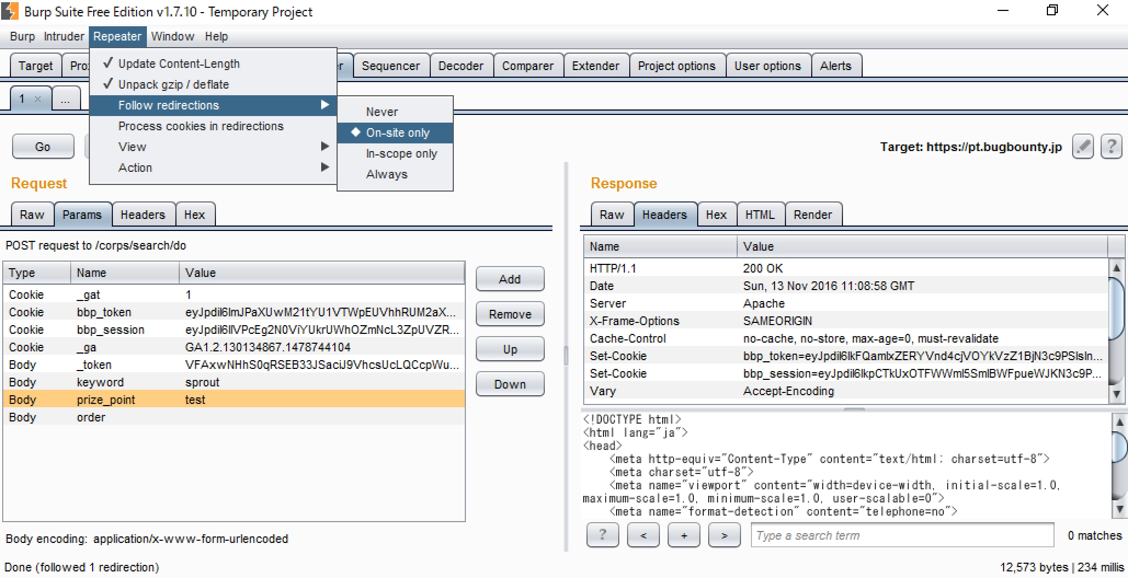Click the pencil edit target icon

[x=1083, y=147]
